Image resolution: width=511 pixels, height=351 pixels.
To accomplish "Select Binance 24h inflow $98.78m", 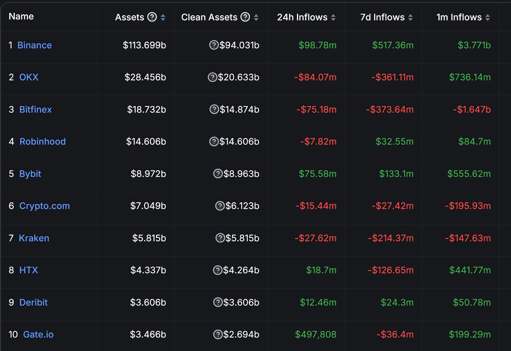I will coord(317,45).
